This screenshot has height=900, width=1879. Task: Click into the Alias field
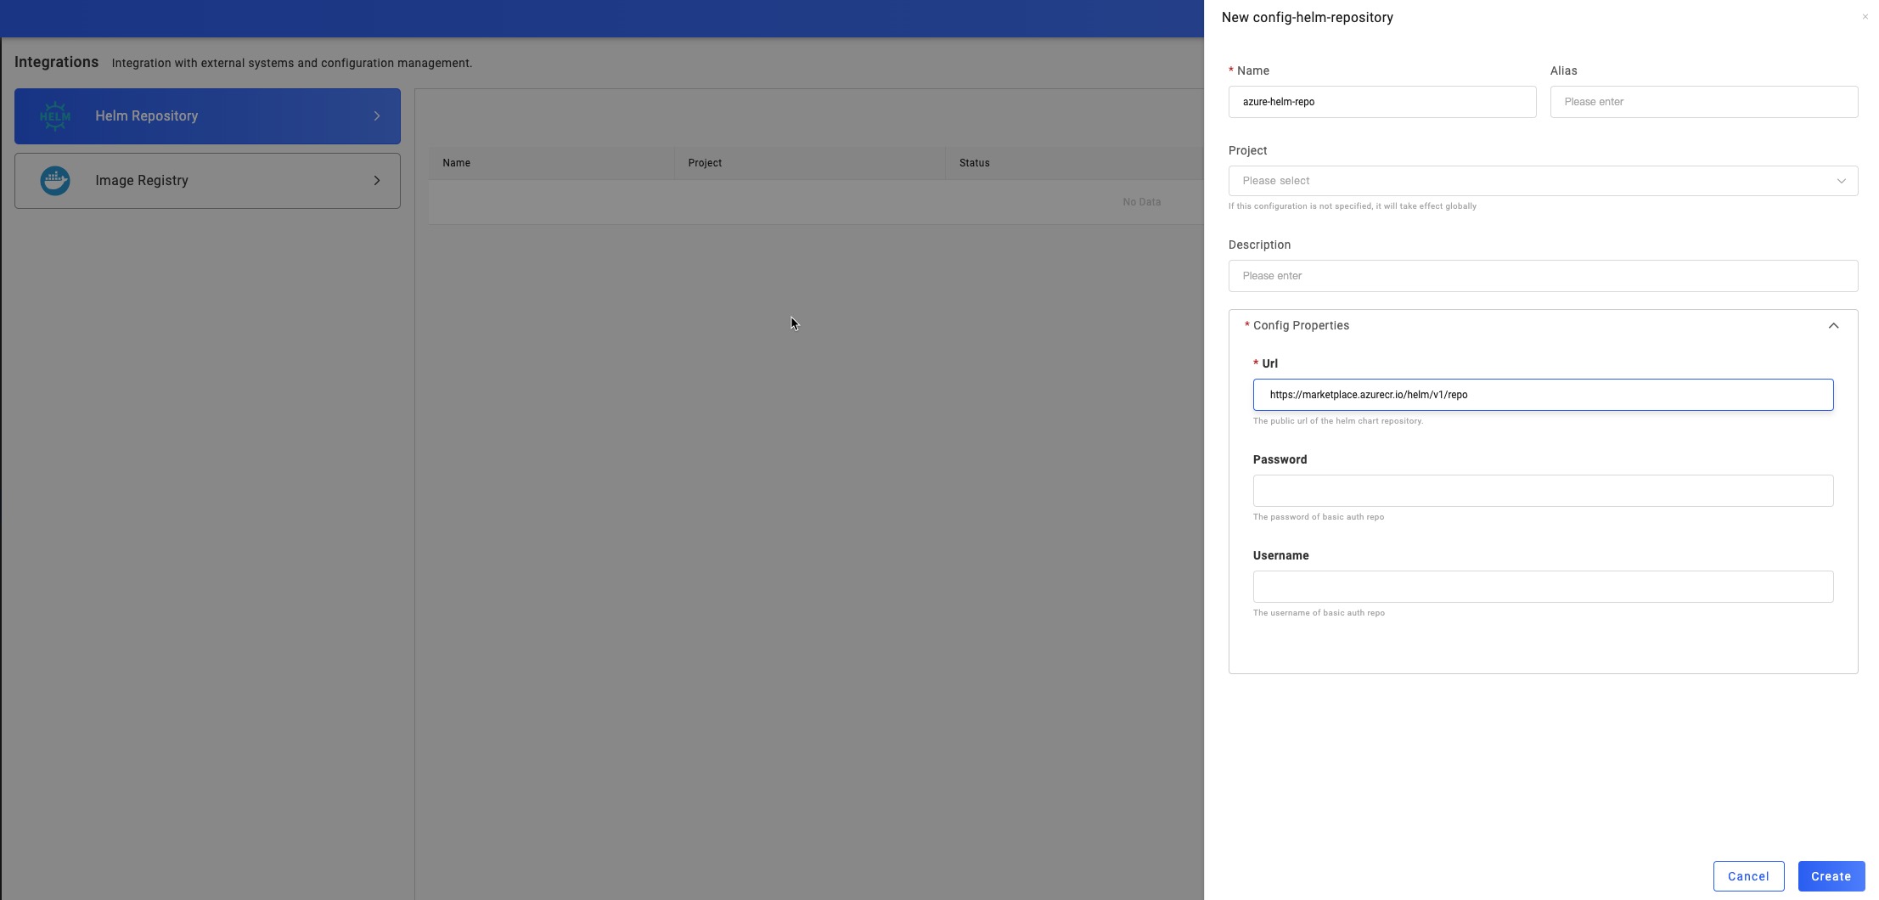click(x=1703, y=102)
